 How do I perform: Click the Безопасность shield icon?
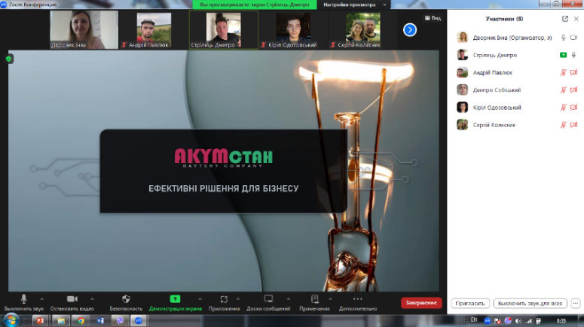click(126, 298)
